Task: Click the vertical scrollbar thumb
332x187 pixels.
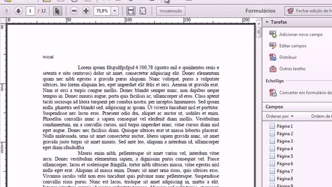Action: click(258, 32)
